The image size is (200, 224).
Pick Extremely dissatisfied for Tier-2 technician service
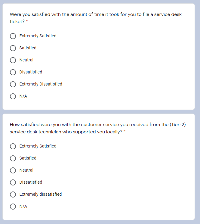click(13, 194)
